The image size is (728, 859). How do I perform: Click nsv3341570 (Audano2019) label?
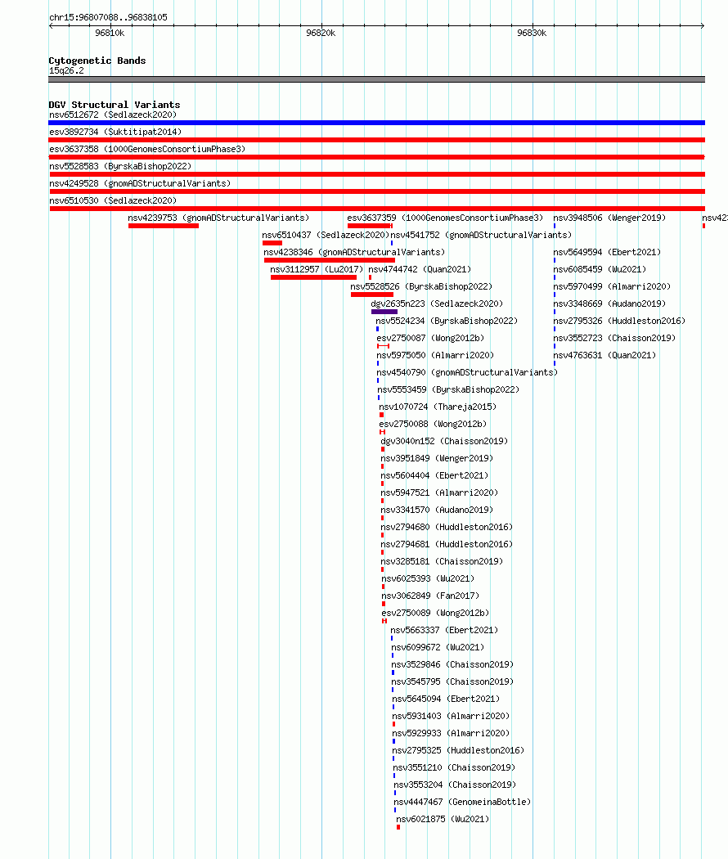[437, 510]
